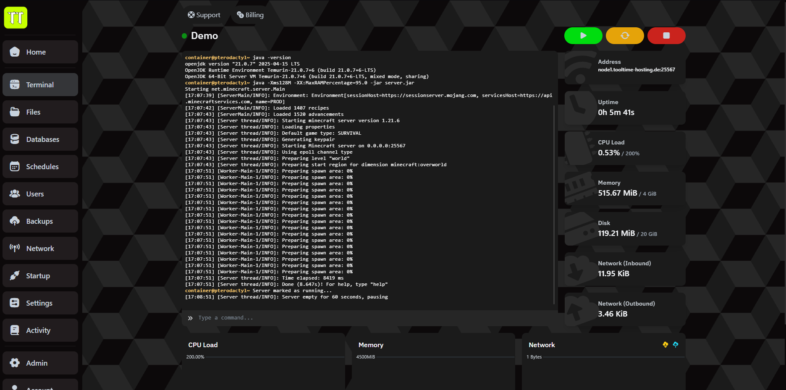This screenshot has height=390, width=786.
Task: Click the 'Time elapsed: 8419 ms' console line
Action: point(264,278)
